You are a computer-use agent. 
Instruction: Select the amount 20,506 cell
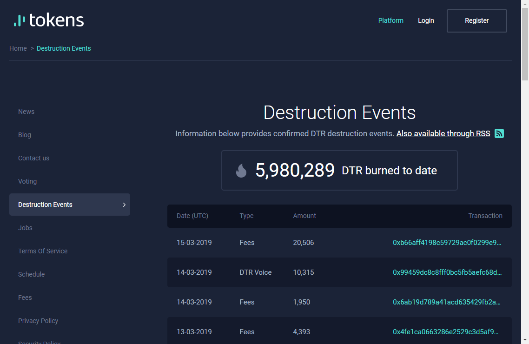304,243
